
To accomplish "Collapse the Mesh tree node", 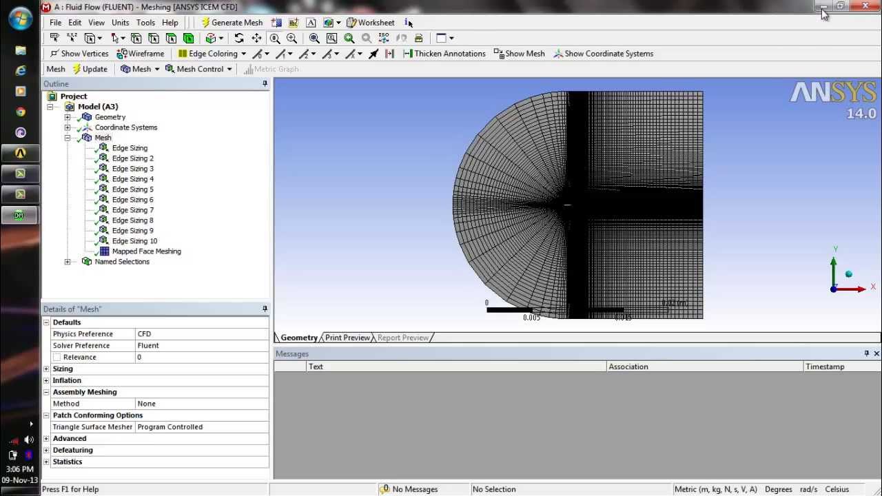I will point(68,138).
